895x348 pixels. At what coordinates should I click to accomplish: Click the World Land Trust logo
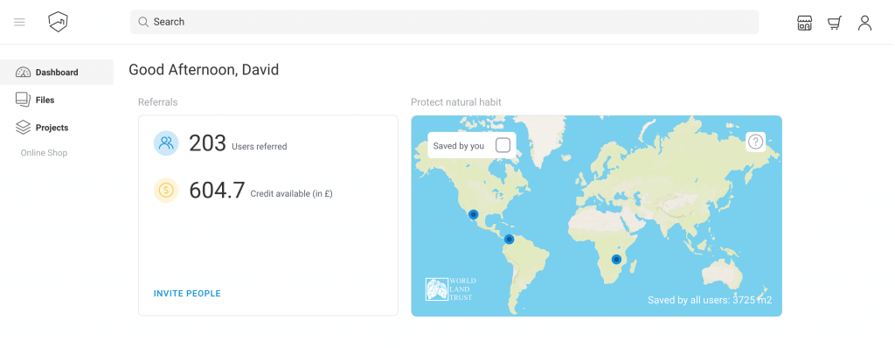click(451, 289)
